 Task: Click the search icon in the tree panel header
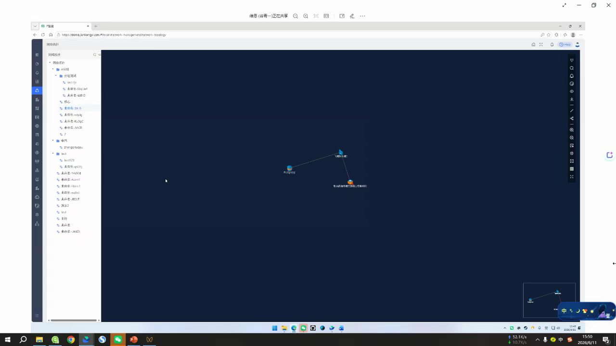95,55
